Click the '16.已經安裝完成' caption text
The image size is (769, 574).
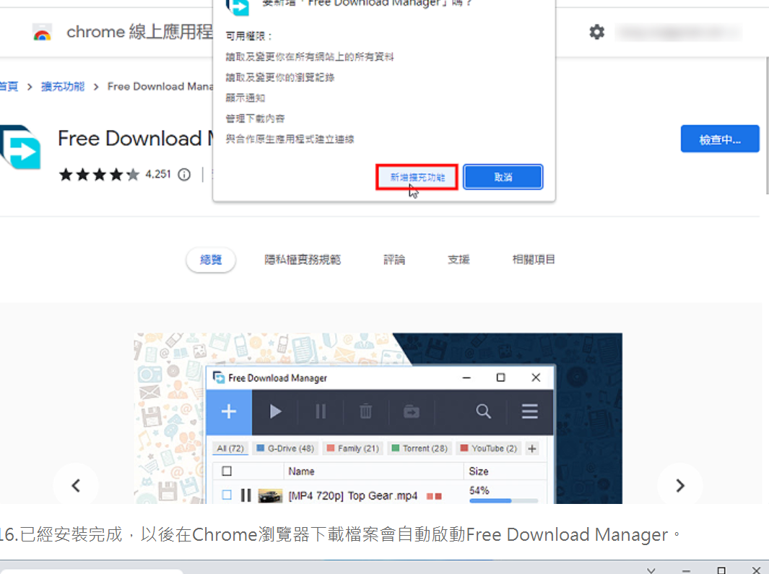(61, 534)
